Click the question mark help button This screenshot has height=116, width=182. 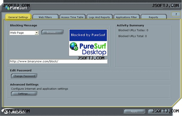pyautogui.click(x=176, y=14)
